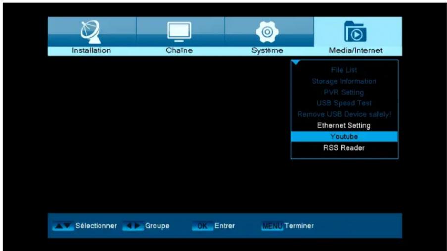Choose the PVR Setting menu item
This screenshot has height=251, width=447.
click(345, 92)
